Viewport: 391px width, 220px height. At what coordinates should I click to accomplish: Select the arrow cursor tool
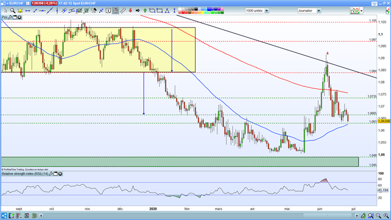click(x=6, y=11)
